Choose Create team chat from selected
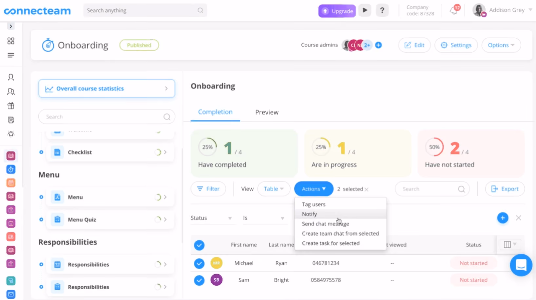Screen dimensions: 536x300 (x=340, y=234)
